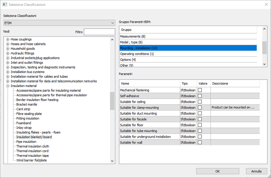This screenshot has width=271, height=178.
Task: Select the Fitting insulation item
Action: (x=28, y=119)
